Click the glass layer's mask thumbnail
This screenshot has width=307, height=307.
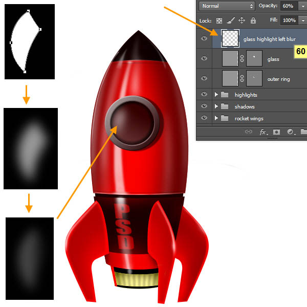click(x=255, y=59)
